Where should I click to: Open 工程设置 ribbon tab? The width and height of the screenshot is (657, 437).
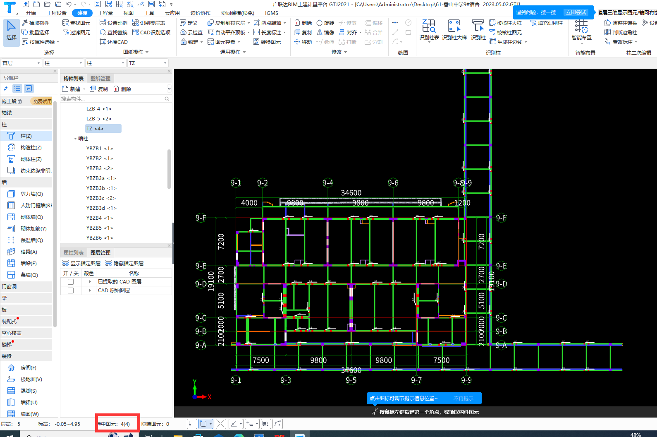pos(57,13)
